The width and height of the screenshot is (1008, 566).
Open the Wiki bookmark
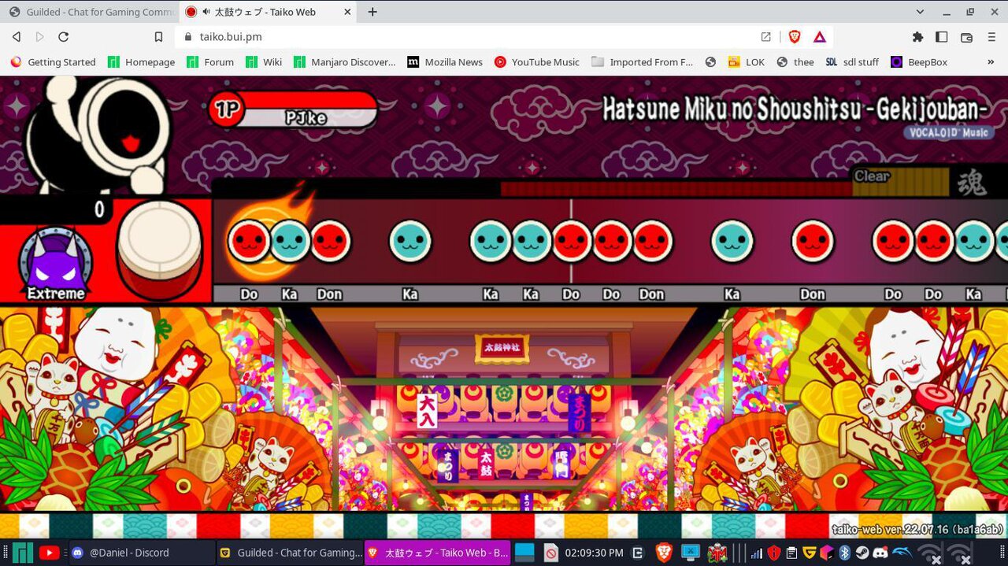pos(263,62)
